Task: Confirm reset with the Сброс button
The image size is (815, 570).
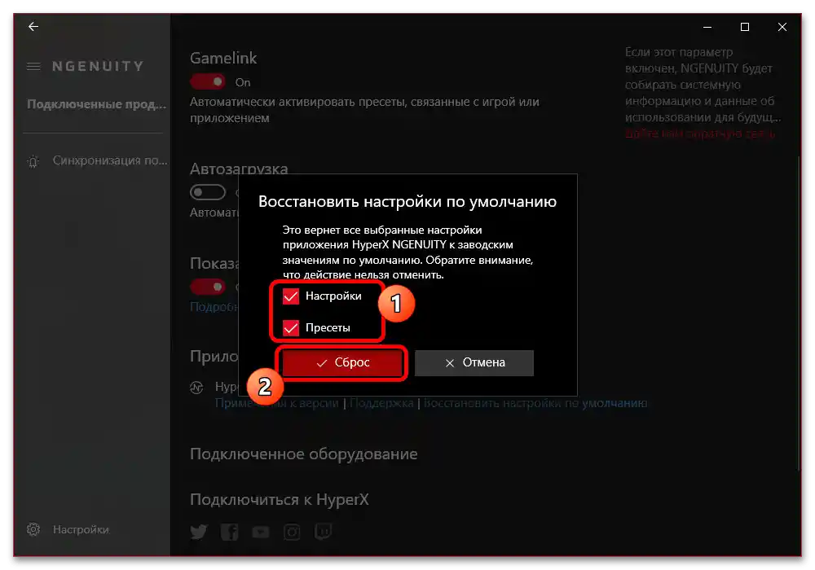Action: tap(342, 362)
